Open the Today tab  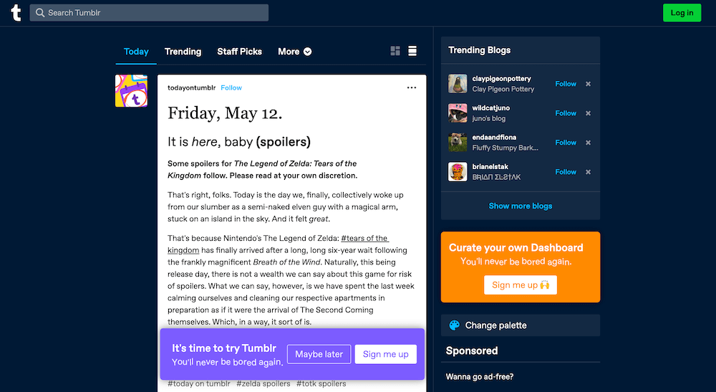coord(136,52)
